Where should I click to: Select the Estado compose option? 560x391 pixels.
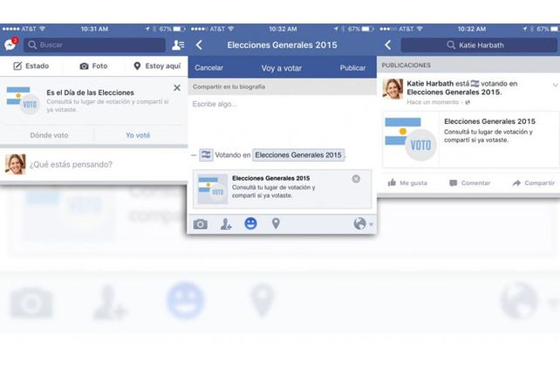click(x=31, y=65)
